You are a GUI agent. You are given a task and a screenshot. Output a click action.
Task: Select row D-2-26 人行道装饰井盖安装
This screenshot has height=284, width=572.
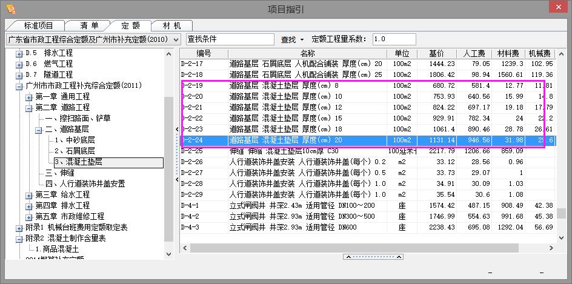point(367,162)
